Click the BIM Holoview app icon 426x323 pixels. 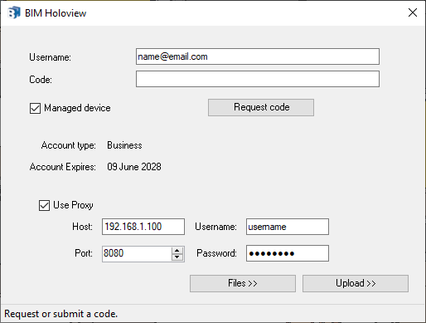click(14, 12)
